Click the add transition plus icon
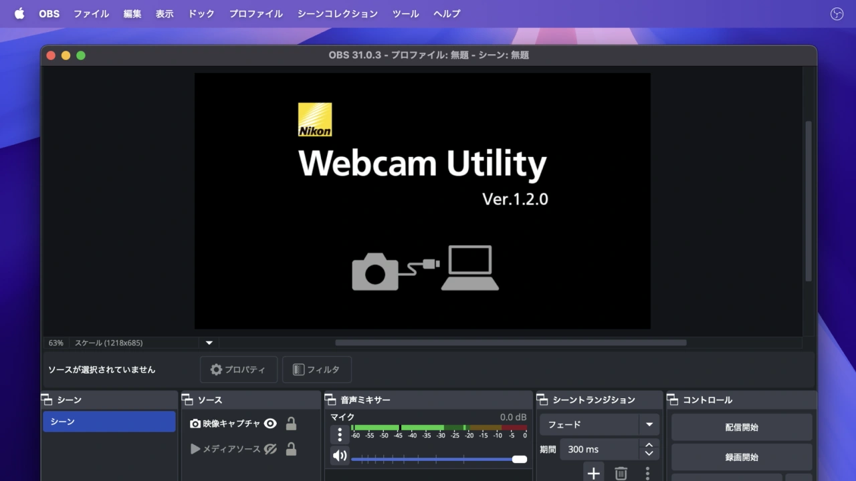Image resolution: width=856 pixels, height=481 pixels. (593, 474)
